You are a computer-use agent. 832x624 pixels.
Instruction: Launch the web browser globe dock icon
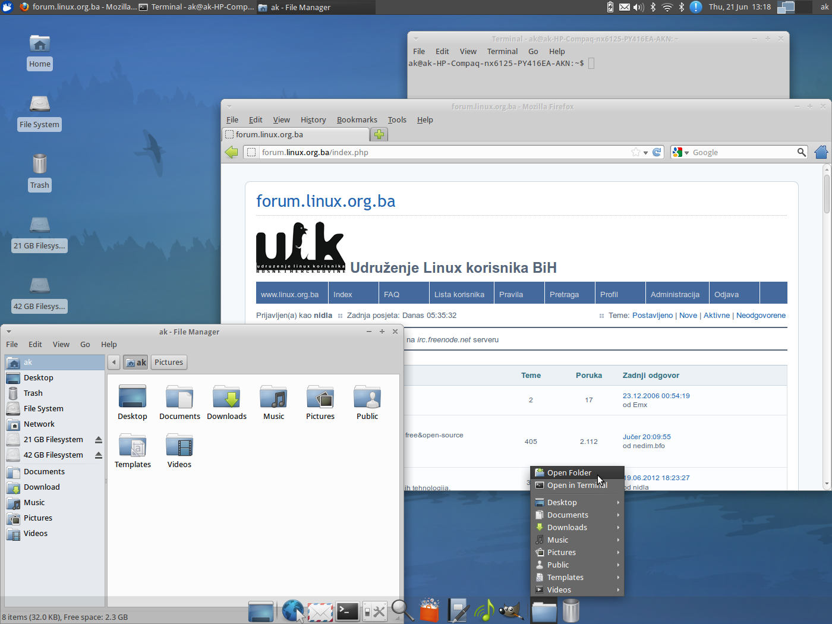(293, 611)
